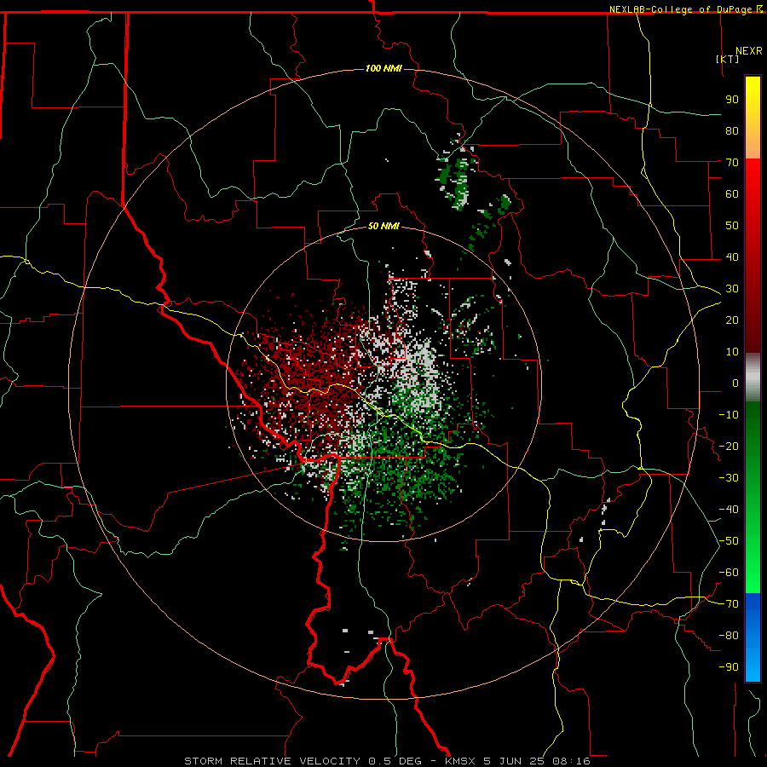The image size is (767, 767).
Task: Click the -30 value on the velocity scale
Action: [x=729, y=478]
